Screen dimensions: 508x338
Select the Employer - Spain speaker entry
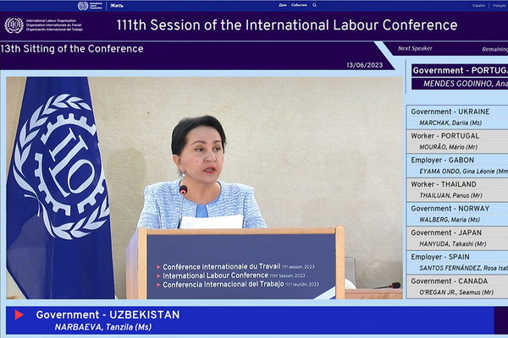pyautogui.click(x=459, y=262)
